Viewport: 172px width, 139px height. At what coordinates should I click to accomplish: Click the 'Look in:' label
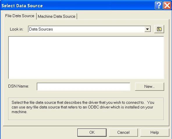17,29
